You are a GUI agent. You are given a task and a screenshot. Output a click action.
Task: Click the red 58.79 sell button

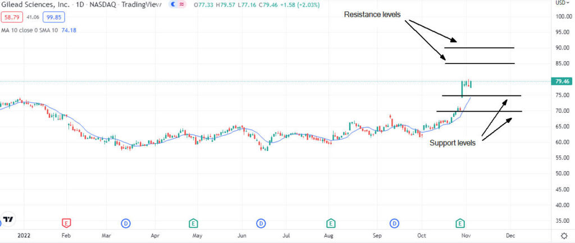click(13, 17)
